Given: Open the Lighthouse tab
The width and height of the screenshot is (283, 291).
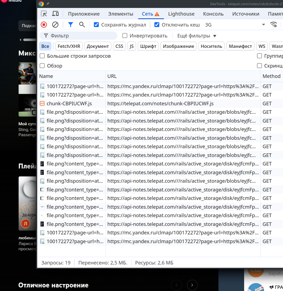Looking at the screenshot, I should (x=181, y=14).
